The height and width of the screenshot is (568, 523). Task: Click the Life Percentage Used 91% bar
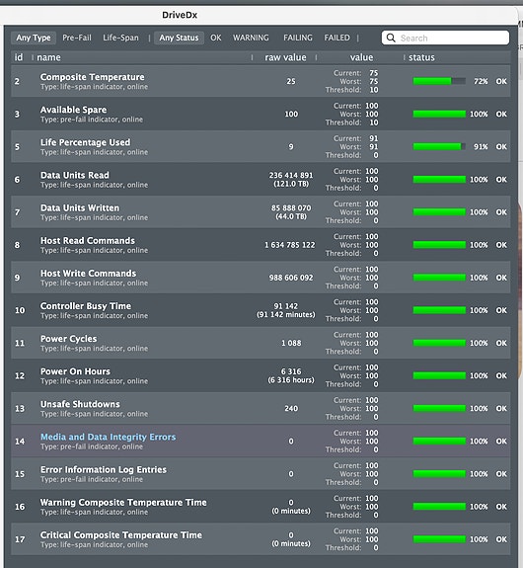[x=439, y=147]
